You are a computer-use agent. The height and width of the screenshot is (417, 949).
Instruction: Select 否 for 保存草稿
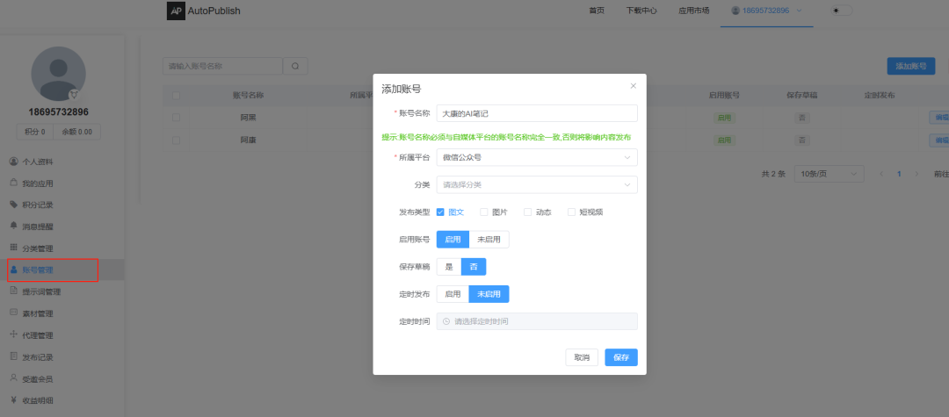474,267
